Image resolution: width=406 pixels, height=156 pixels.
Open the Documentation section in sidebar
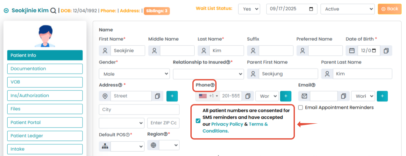45,69
